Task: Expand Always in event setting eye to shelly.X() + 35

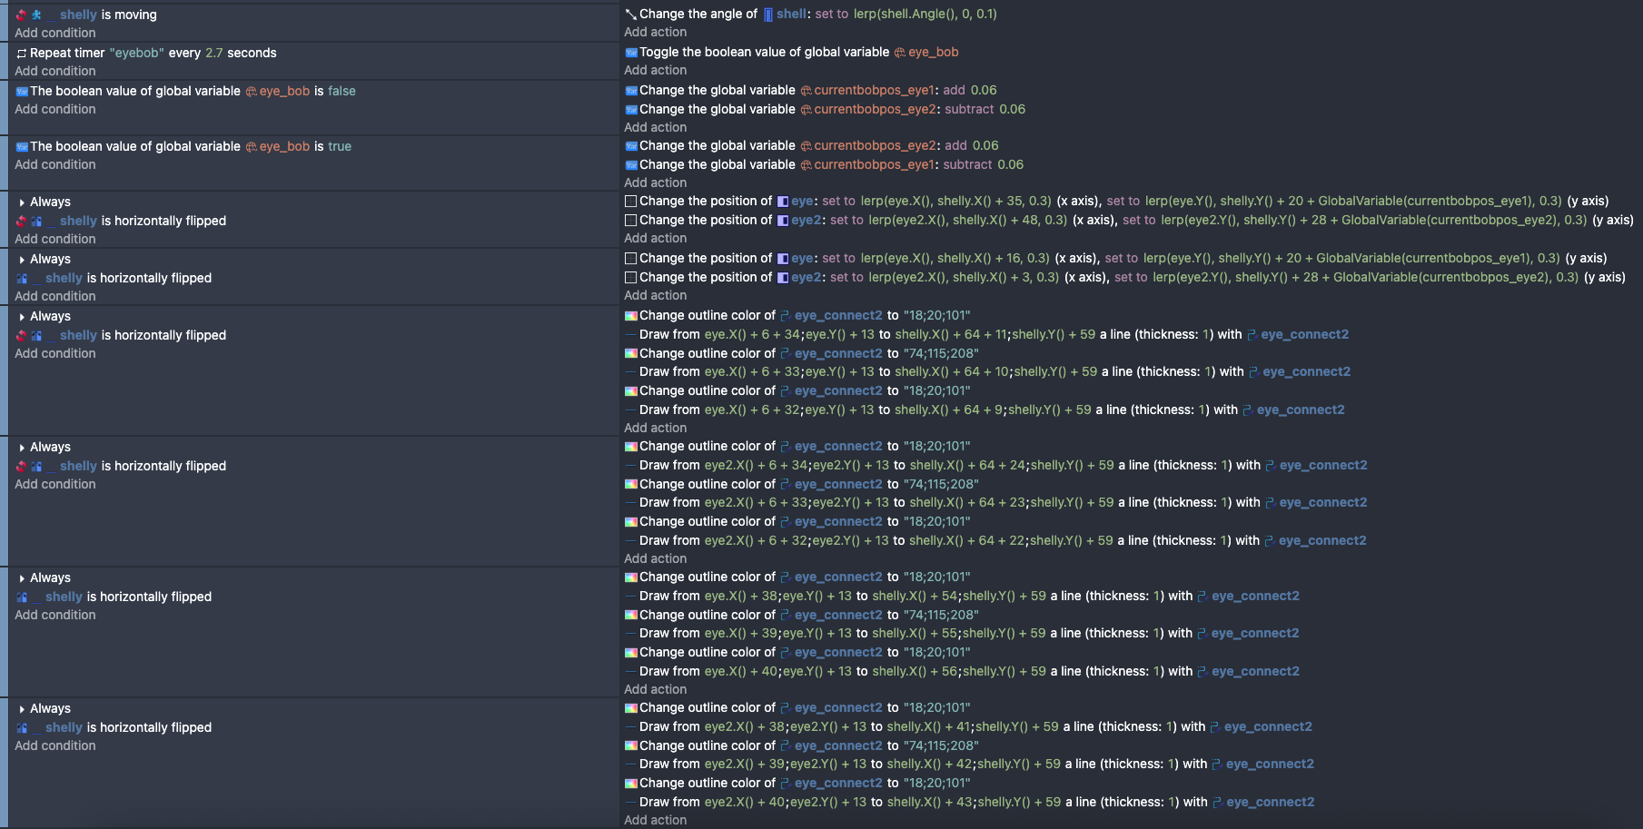Action: (22, 202)
